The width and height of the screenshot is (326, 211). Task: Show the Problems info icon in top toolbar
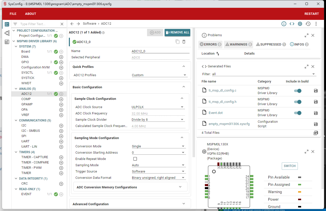click(284, 24)
